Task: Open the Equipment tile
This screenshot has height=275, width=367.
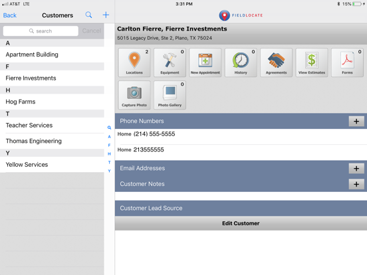Action: [x=170, y=62]
